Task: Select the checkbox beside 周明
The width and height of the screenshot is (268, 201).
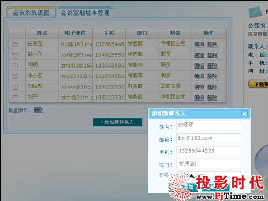Action: pyautogui.click(x=15, y=66)
